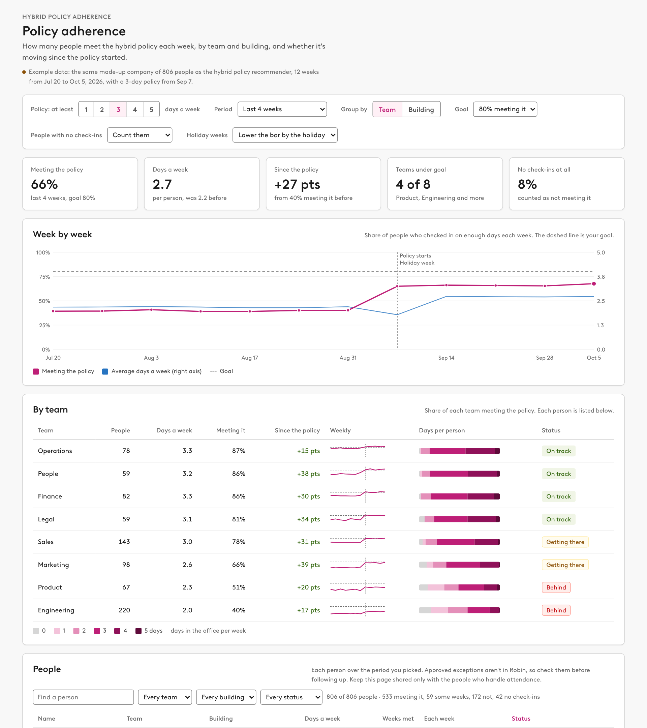Image resolution: width=647 pixels, height=728 pixels.
Task: Open the no check-ins Count them dropdown
Action: [x=140, y=135]
